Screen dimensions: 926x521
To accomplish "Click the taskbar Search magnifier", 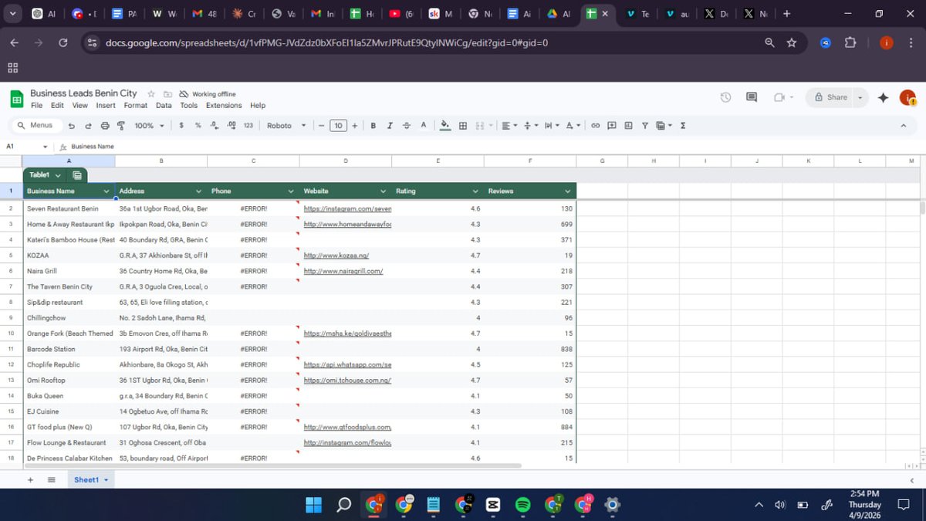I will [343, 505].
